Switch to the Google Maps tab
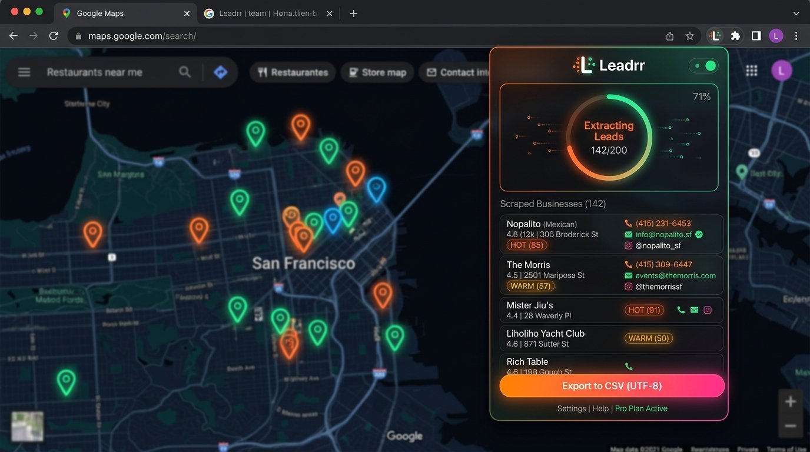 tap(125, 14)
